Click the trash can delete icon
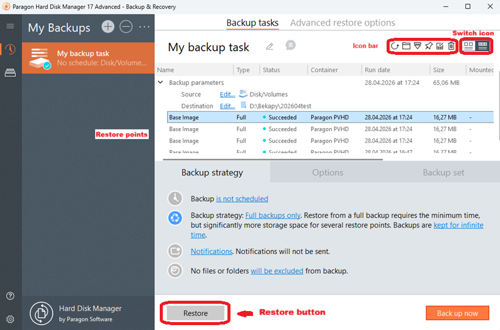 (451, 46)
